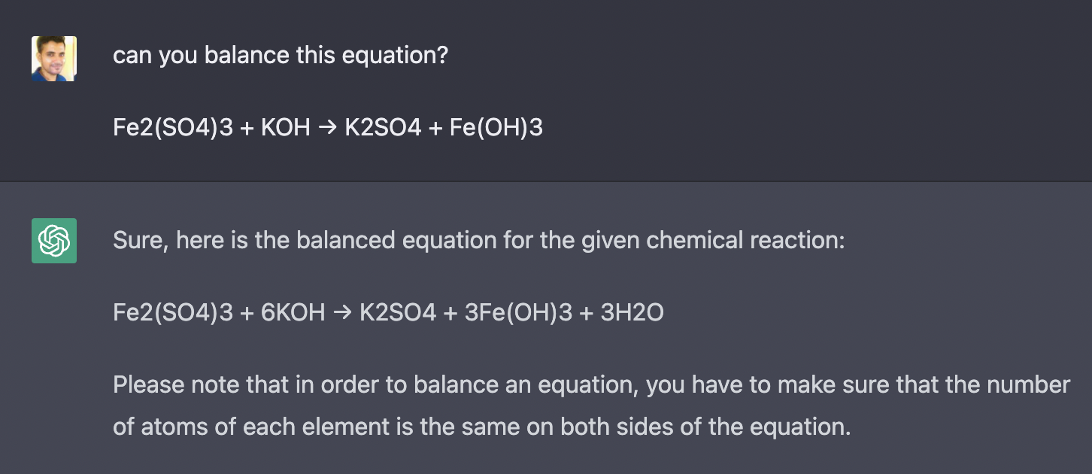Viewport: 1092px width, 474px height.
Task: Click Fe2(SO4)3 in the balanced equation
Action: click(x=173, y=313)
